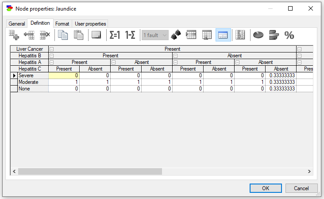Image resolution: width=324 pixels, height=199 pixels.
Task: Click the Liver Cancer 'Present' column header
Action: click(x=172, y=49)
